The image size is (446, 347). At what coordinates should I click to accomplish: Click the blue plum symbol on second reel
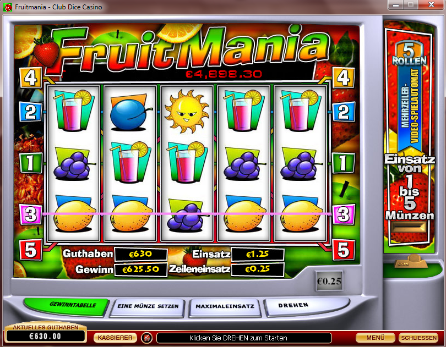(x=130, y=113)
